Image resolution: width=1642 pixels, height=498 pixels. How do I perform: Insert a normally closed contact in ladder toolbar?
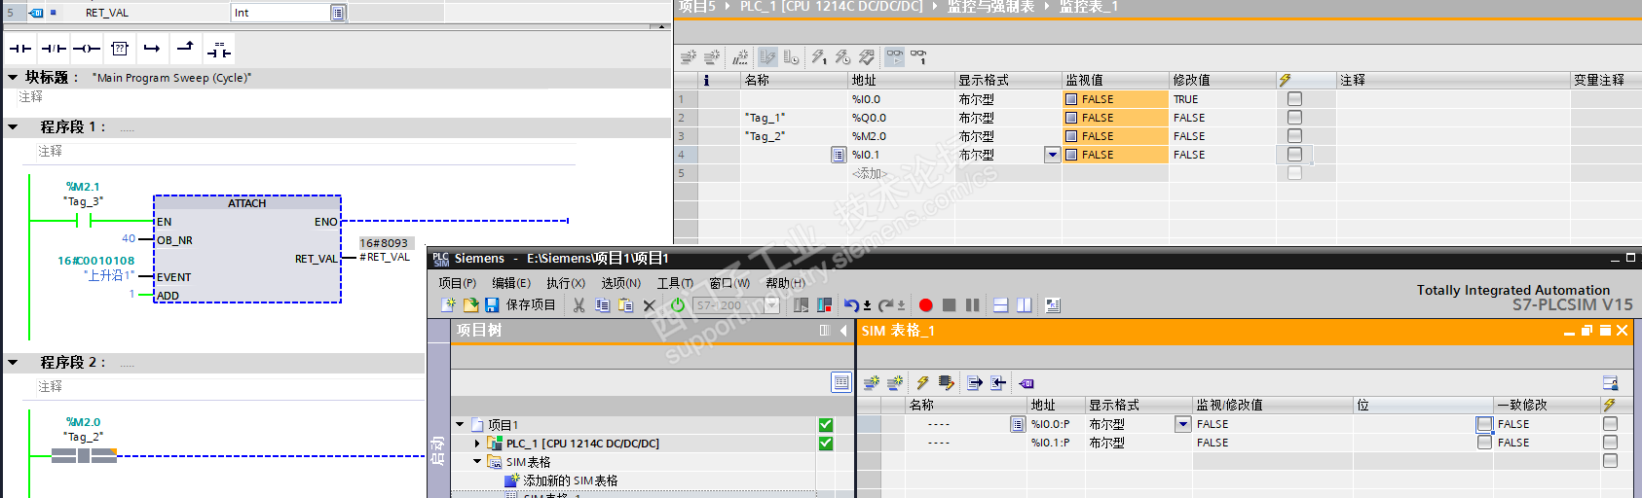coord(54,49)
